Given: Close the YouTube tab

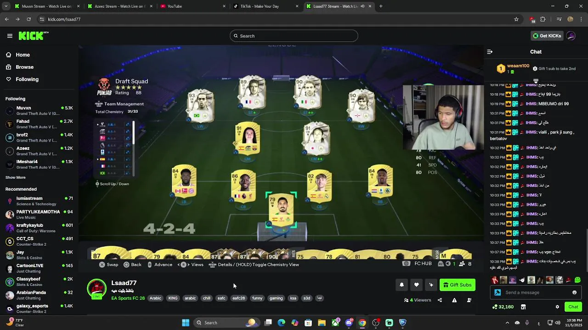Looking at the screenshot, I should [224, 6].
